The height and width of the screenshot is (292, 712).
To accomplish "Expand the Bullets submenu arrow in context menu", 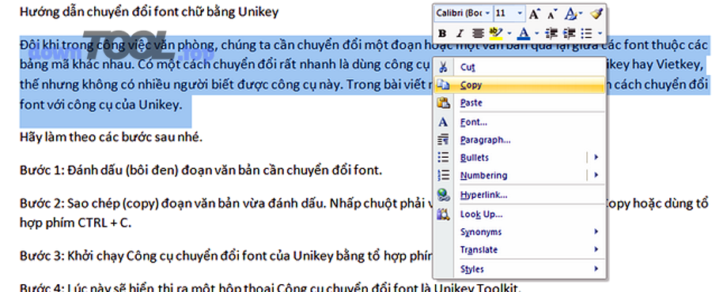I will point(596,158).
